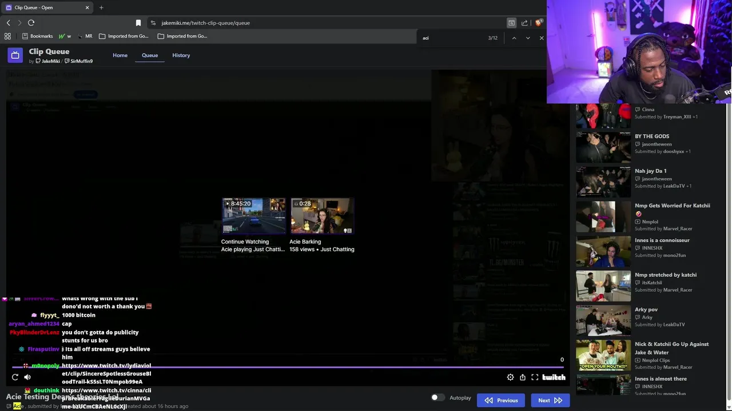Screen dimensions: 732x411
Task: Click the Clip Queue - Open browser tab
Action: tap(48, 7)
